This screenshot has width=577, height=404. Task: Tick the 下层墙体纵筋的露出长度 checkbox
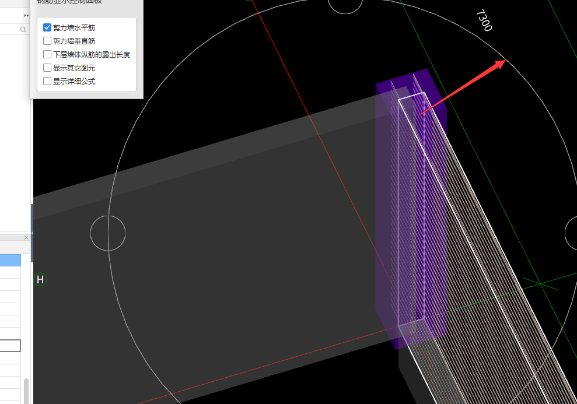[47, 54]
